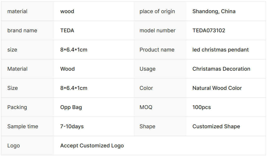Click the Color label cell
Image resolution: width=267 pixels, height=156 pixels.
146,88
